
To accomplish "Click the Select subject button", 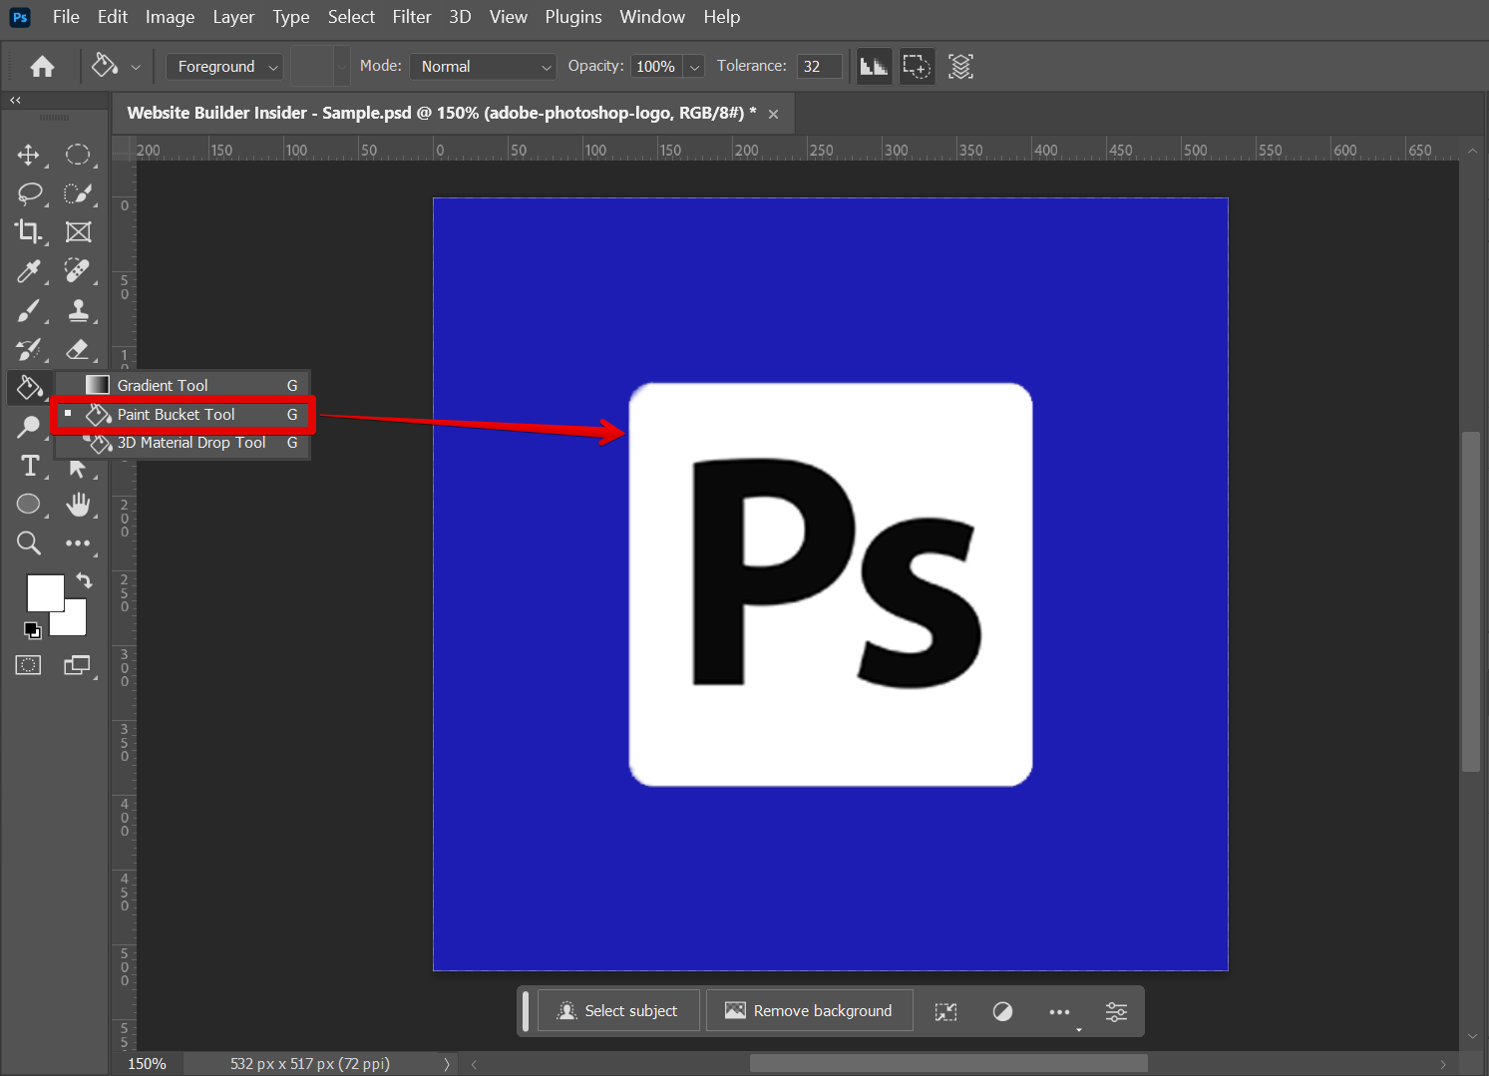I will tap(618, 1010).
